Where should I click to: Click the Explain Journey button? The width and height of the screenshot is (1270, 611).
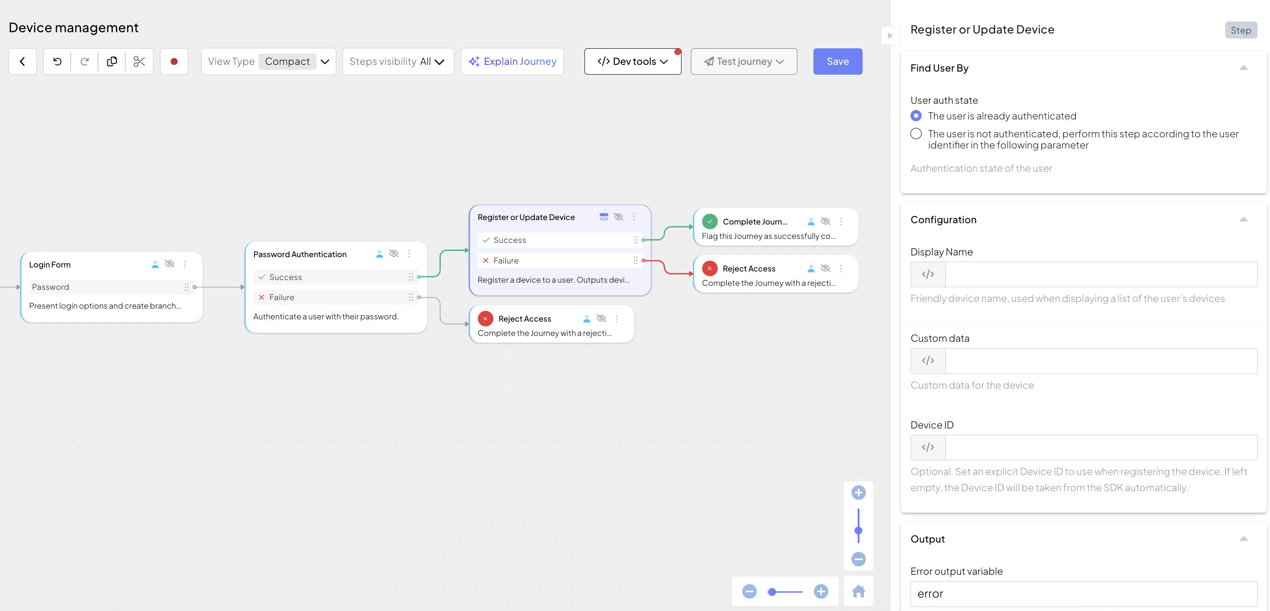(x=512, y=62)
